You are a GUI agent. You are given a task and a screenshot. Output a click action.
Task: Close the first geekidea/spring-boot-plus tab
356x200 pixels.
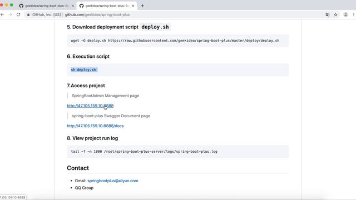tap(73, 6)
